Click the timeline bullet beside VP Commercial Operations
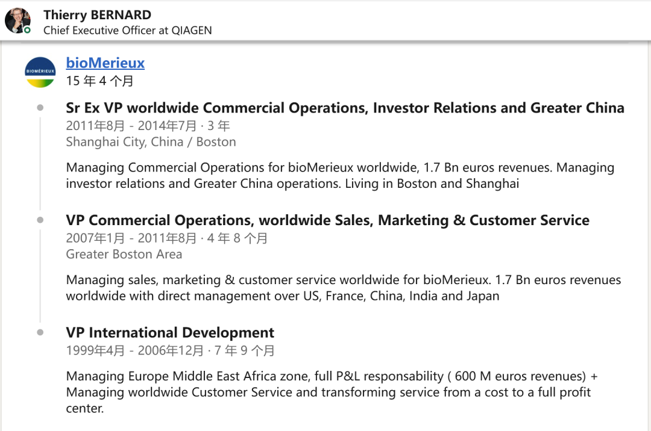Image resolution: width=651 pixels, height=431 pixels. [40, 220]
